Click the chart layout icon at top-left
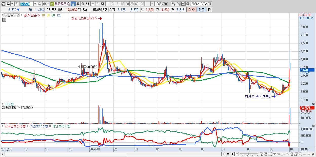This screenshot has width=316, height=157. coord(3,4)
